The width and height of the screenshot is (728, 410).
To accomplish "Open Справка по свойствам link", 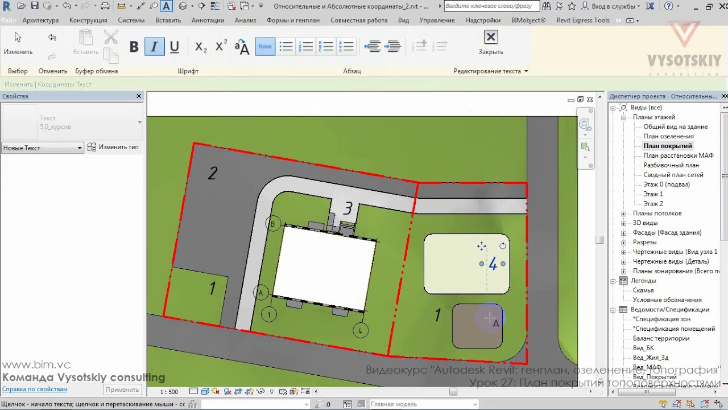I will (35, 389).
